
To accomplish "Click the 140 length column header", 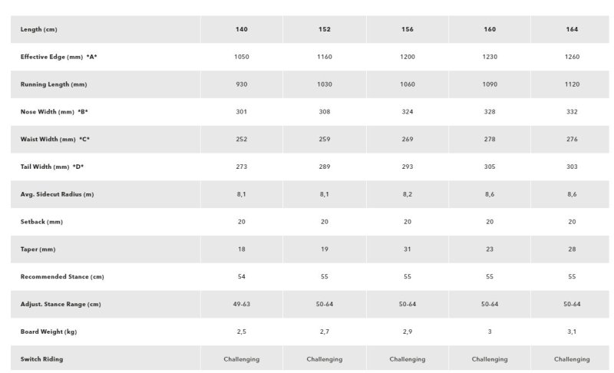I will (x=241, y=29).
